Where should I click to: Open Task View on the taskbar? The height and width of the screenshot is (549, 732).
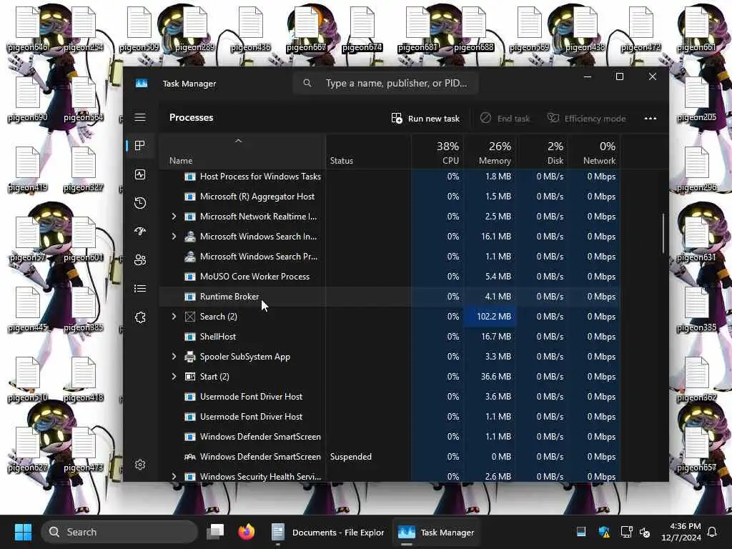pyautogui.click(x=215, y=532)
